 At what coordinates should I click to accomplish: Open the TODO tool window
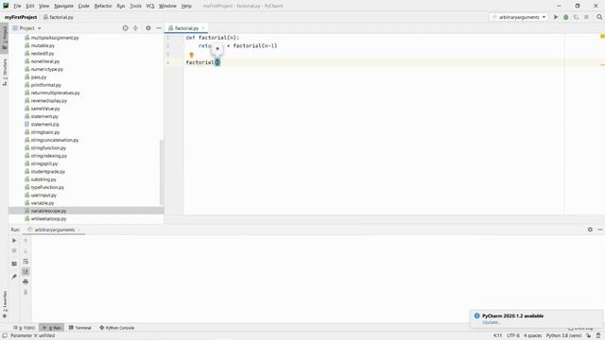[24, 328]
